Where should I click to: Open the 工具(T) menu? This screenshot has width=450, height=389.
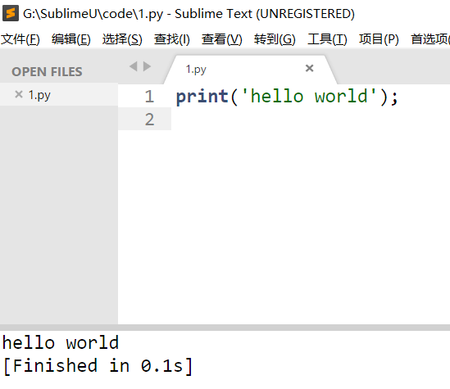[327, 39]
